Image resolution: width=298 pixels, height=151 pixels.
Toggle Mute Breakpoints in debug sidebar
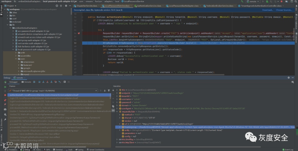coord(5,104)
